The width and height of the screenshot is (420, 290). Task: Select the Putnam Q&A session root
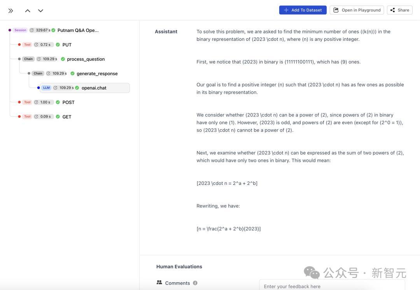tap(78, 30)
